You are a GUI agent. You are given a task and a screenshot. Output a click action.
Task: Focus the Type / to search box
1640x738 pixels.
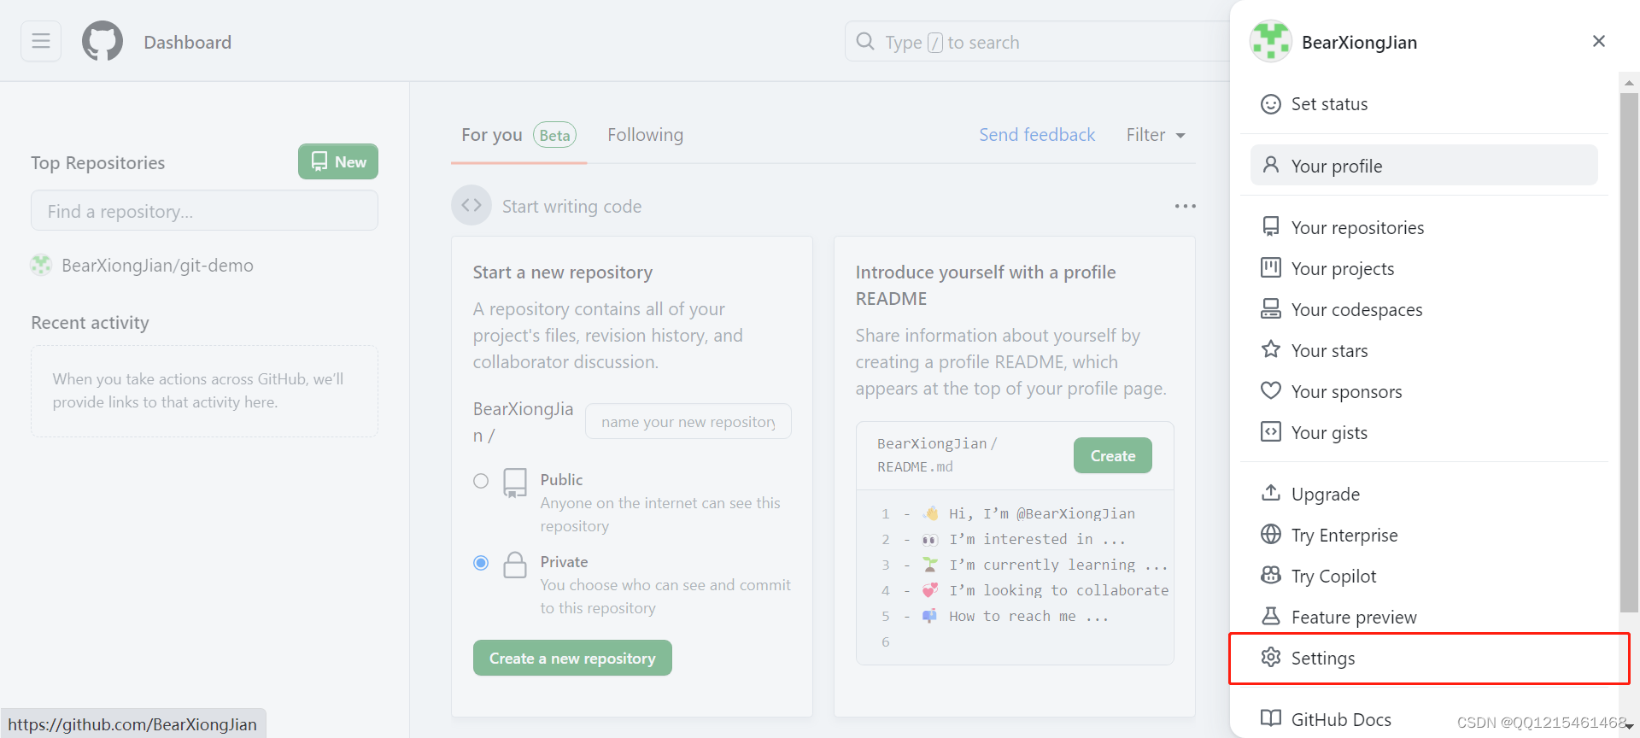[x=1037, y=41]
